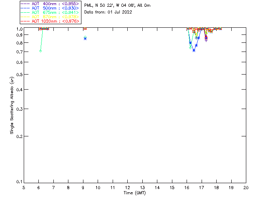
Task: Click the AOT 400nm legend entry
Action: tap(50, 4)
